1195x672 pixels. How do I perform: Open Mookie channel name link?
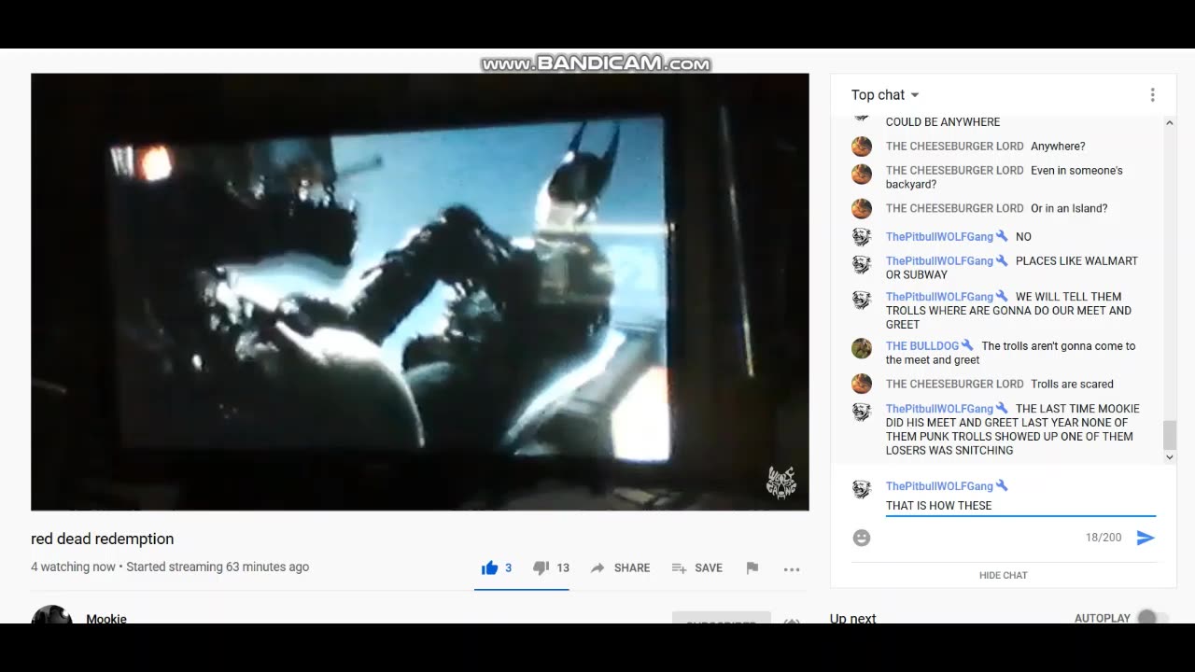(106, 619)
